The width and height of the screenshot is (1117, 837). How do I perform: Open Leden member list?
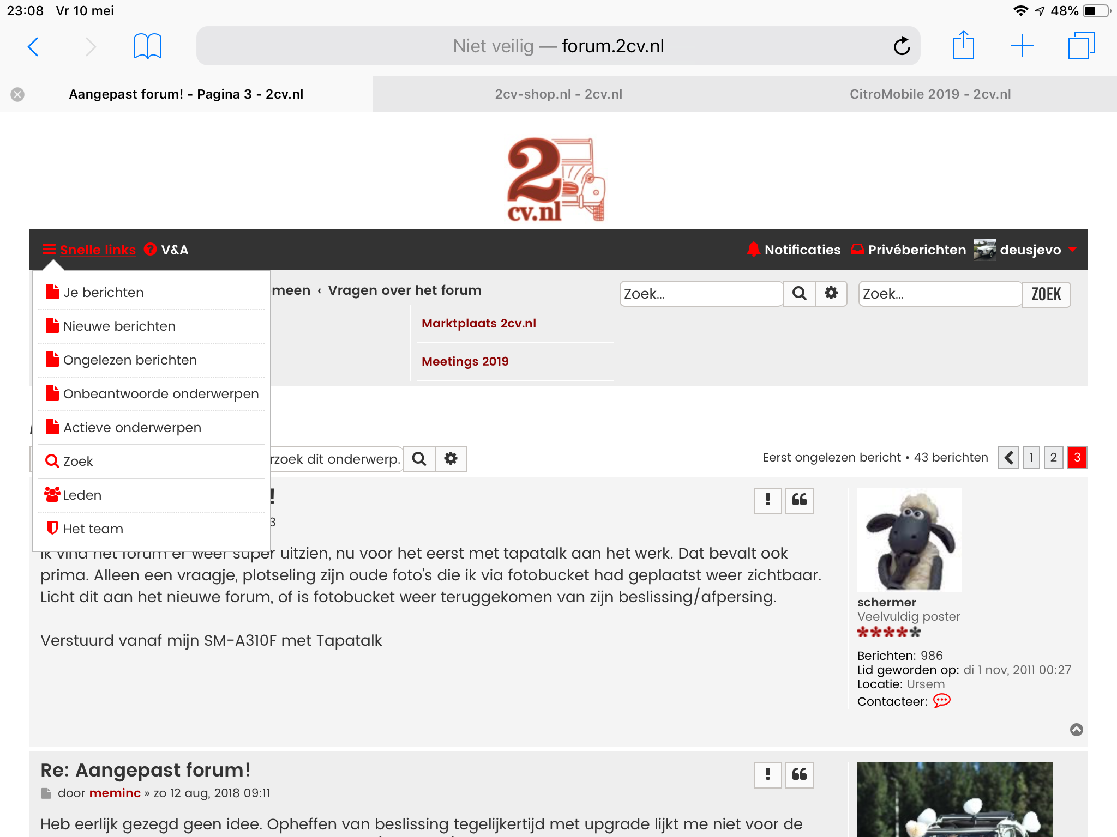[152, 495]
